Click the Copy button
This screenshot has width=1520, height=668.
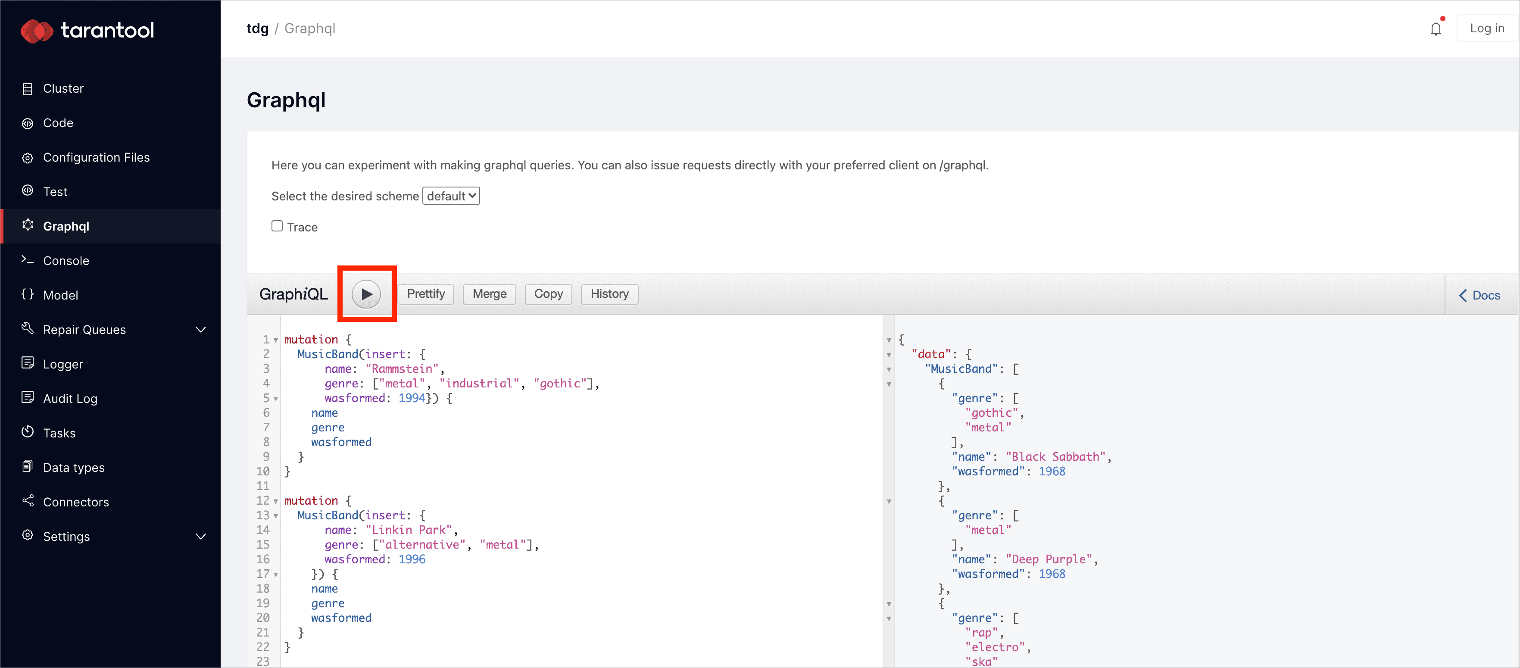548,294
